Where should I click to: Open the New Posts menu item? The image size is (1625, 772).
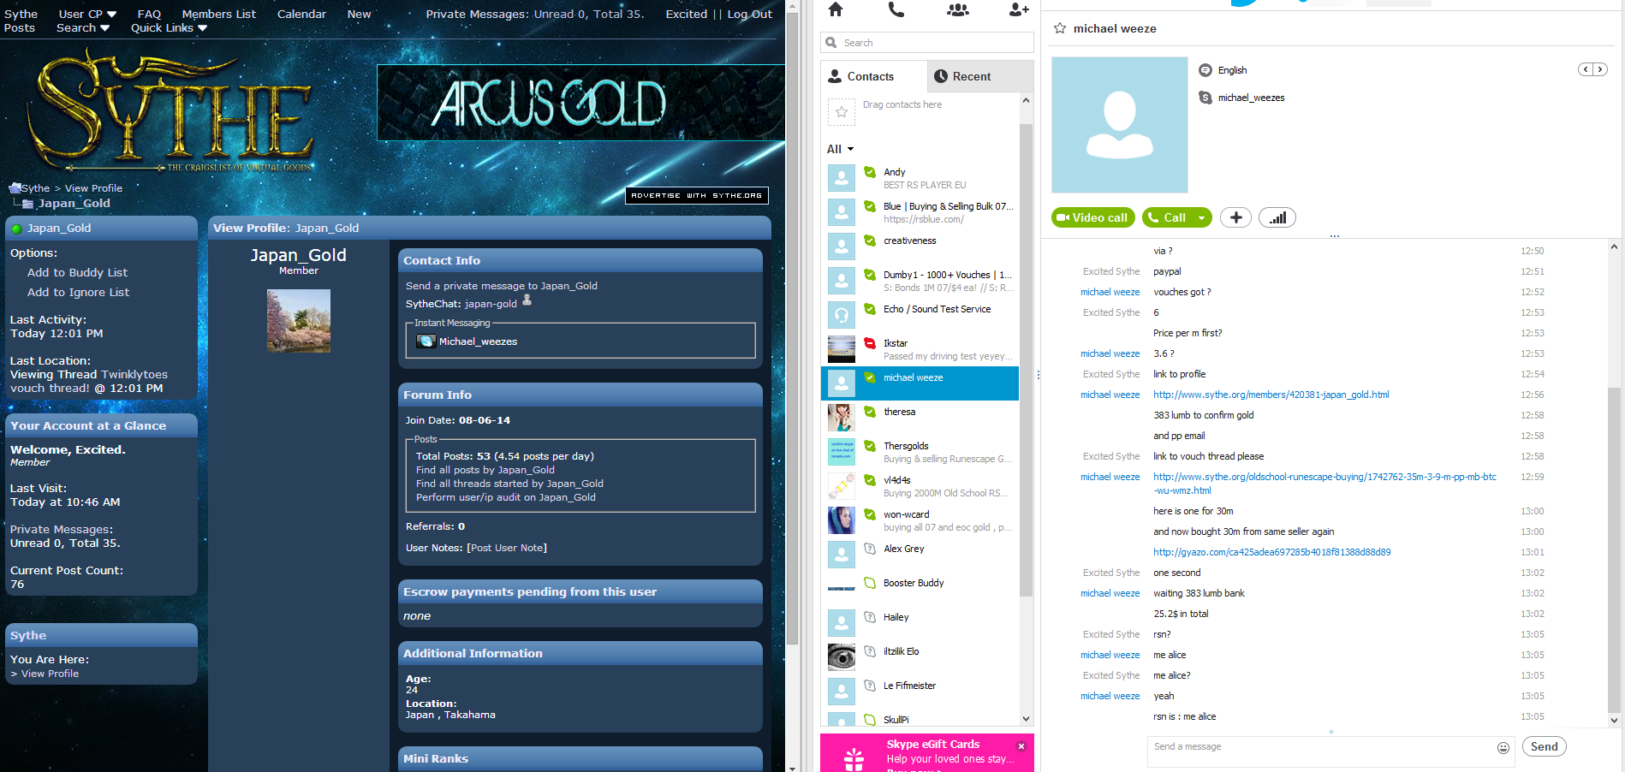[359, 14]
